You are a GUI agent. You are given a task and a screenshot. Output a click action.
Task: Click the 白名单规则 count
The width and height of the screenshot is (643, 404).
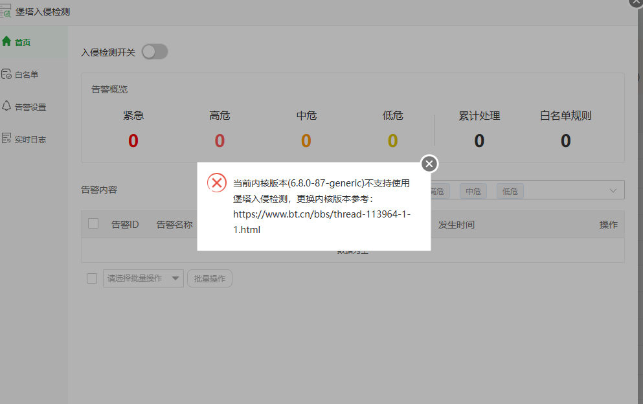click(x=566, y=140)
